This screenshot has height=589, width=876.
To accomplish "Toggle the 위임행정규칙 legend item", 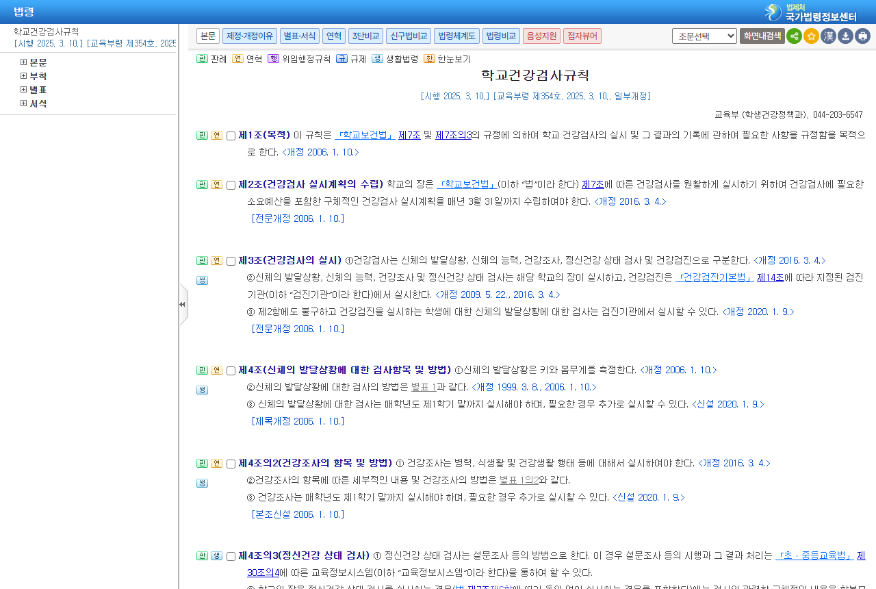I will coord(299,59).
